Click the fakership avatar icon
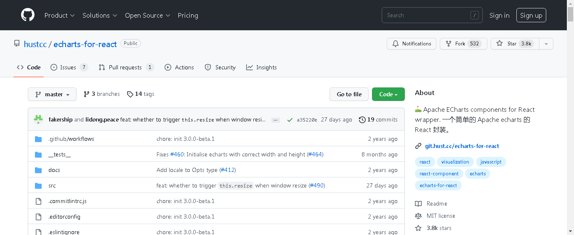574x235 pixels. 39,119
